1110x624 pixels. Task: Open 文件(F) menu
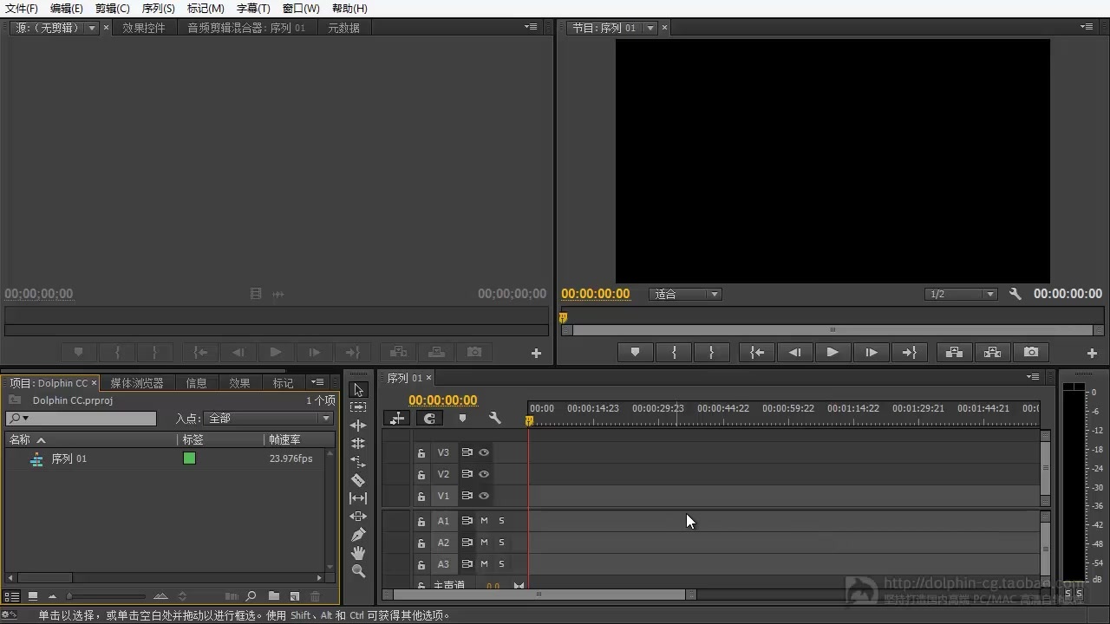22,8
